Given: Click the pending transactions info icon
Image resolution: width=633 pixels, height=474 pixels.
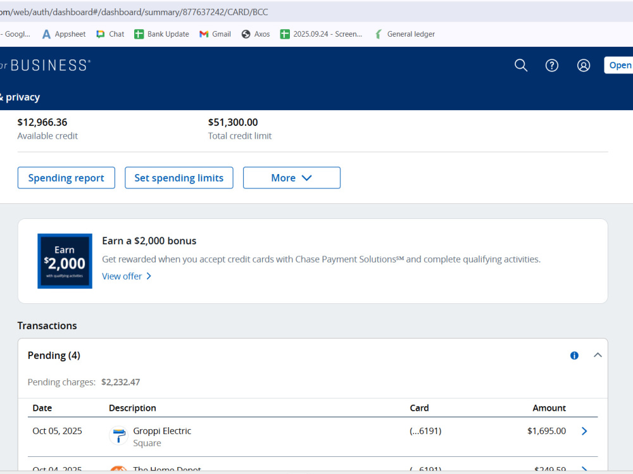Looking at the screenshot, I should [574, 355].
